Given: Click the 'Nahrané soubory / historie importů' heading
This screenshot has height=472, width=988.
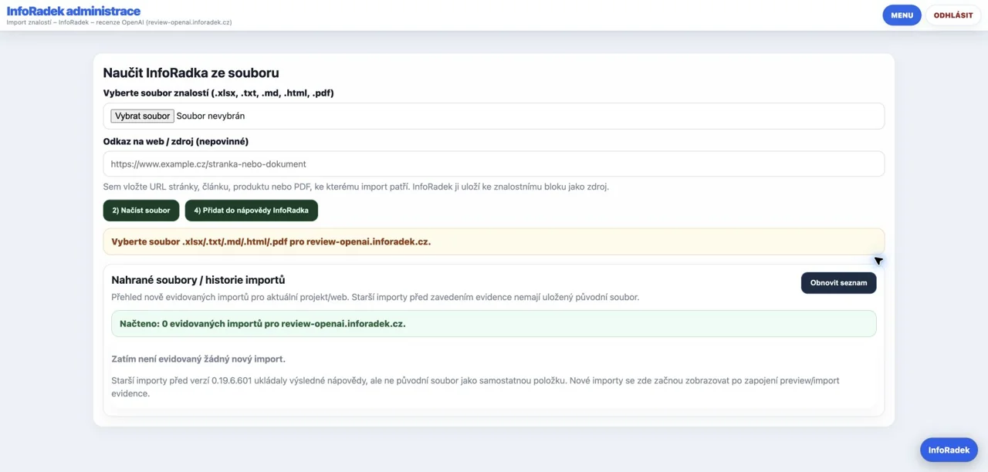Looking at the screenshot, I should coord(198,280).
